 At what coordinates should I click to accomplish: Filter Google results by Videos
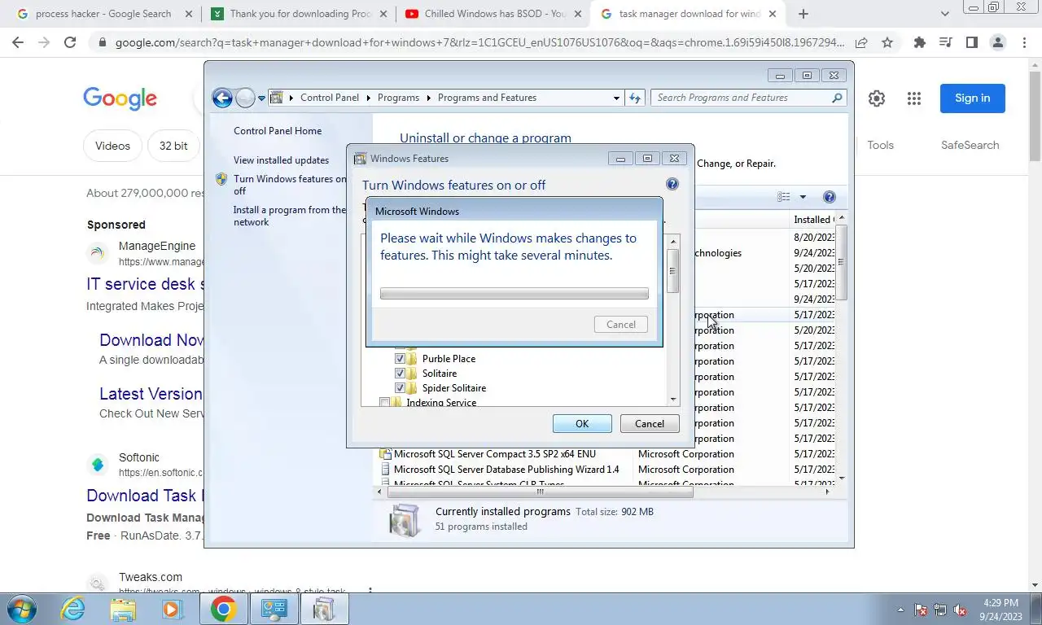(112, 146)
